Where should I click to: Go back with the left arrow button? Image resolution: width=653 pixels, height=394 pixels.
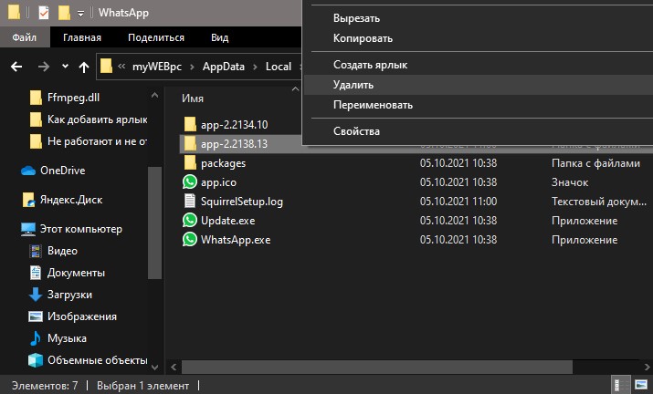[x=16, y=67]
